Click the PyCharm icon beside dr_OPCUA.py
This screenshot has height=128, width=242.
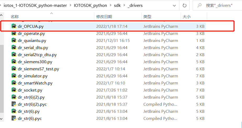point(14,26)
